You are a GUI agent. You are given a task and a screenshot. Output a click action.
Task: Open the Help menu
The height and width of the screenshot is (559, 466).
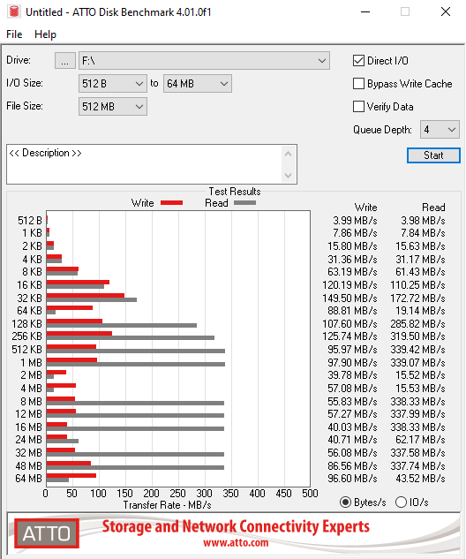click(45, 34)
